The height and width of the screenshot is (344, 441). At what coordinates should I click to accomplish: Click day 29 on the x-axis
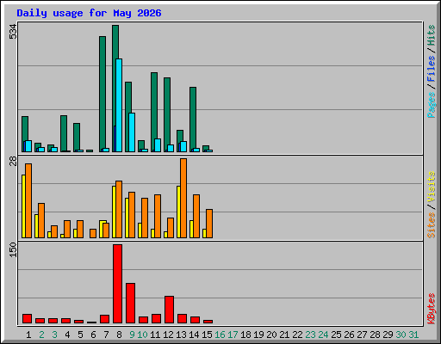click(388, 335)
